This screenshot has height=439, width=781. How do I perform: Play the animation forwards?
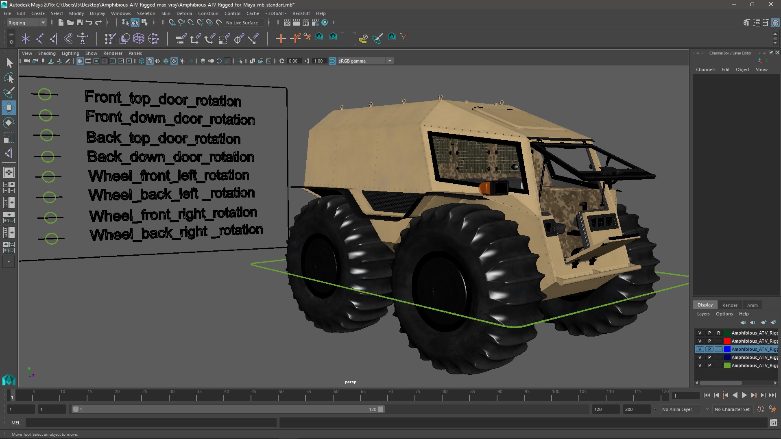pyautogui.click(x=744, y=395)
